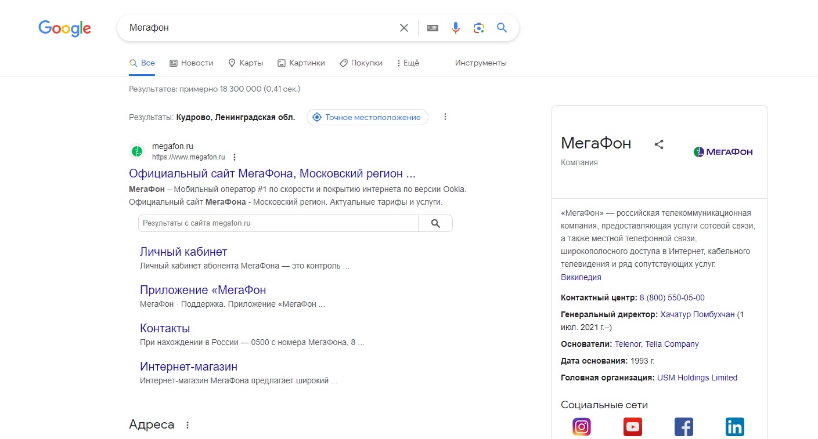Click the МегаФон company logo image
Viewport: 818px width, 439px height.
[x=723, y=152]
